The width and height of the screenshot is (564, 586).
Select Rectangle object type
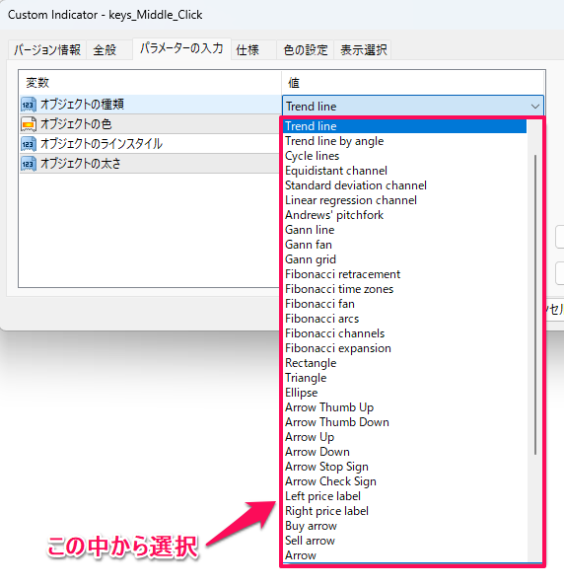tap(404, 363)
